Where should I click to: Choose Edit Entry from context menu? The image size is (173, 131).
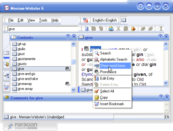click(x=112, y=79)
